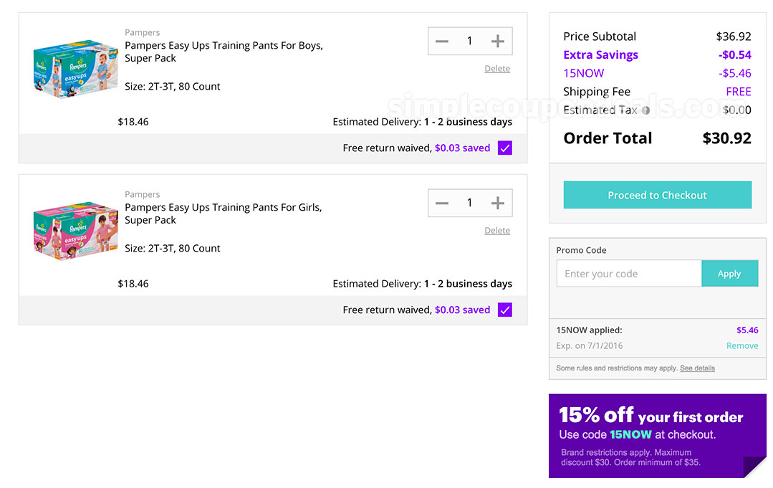Image resolution: width=773 pixels, height=488 pixels.
Task: Click the Pampers brand label above Boys item
Action: point(142,32)
